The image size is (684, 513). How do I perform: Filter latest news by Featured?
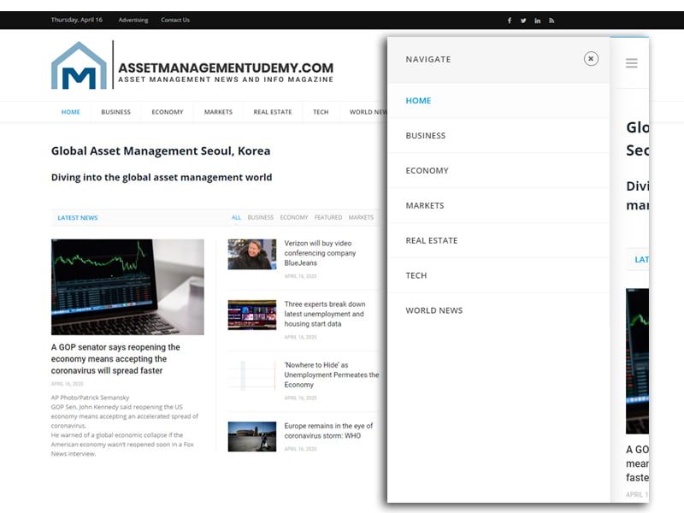(x=327, y=218)
